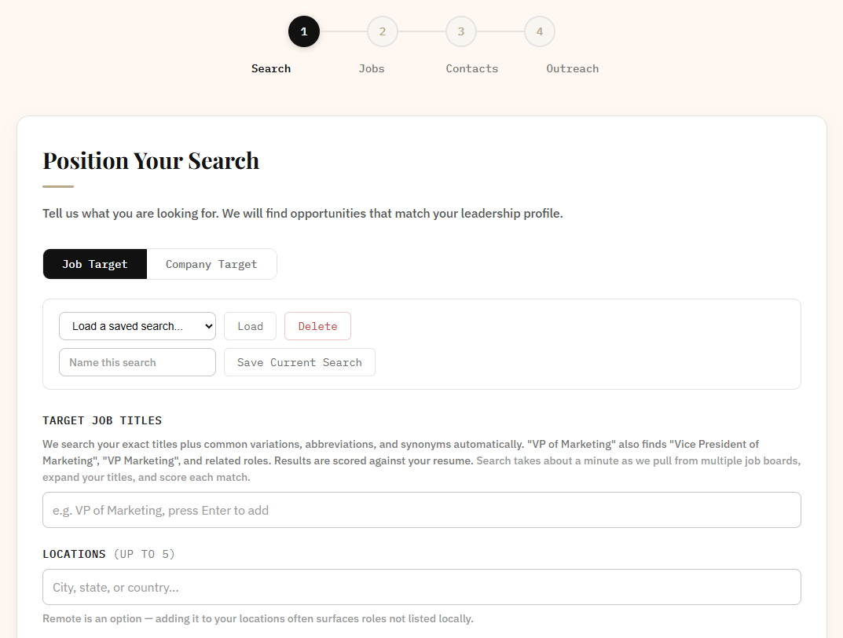Select the Jobs step label
The height and width of the screenshot is (638, 843).
(x=372, y=68)
